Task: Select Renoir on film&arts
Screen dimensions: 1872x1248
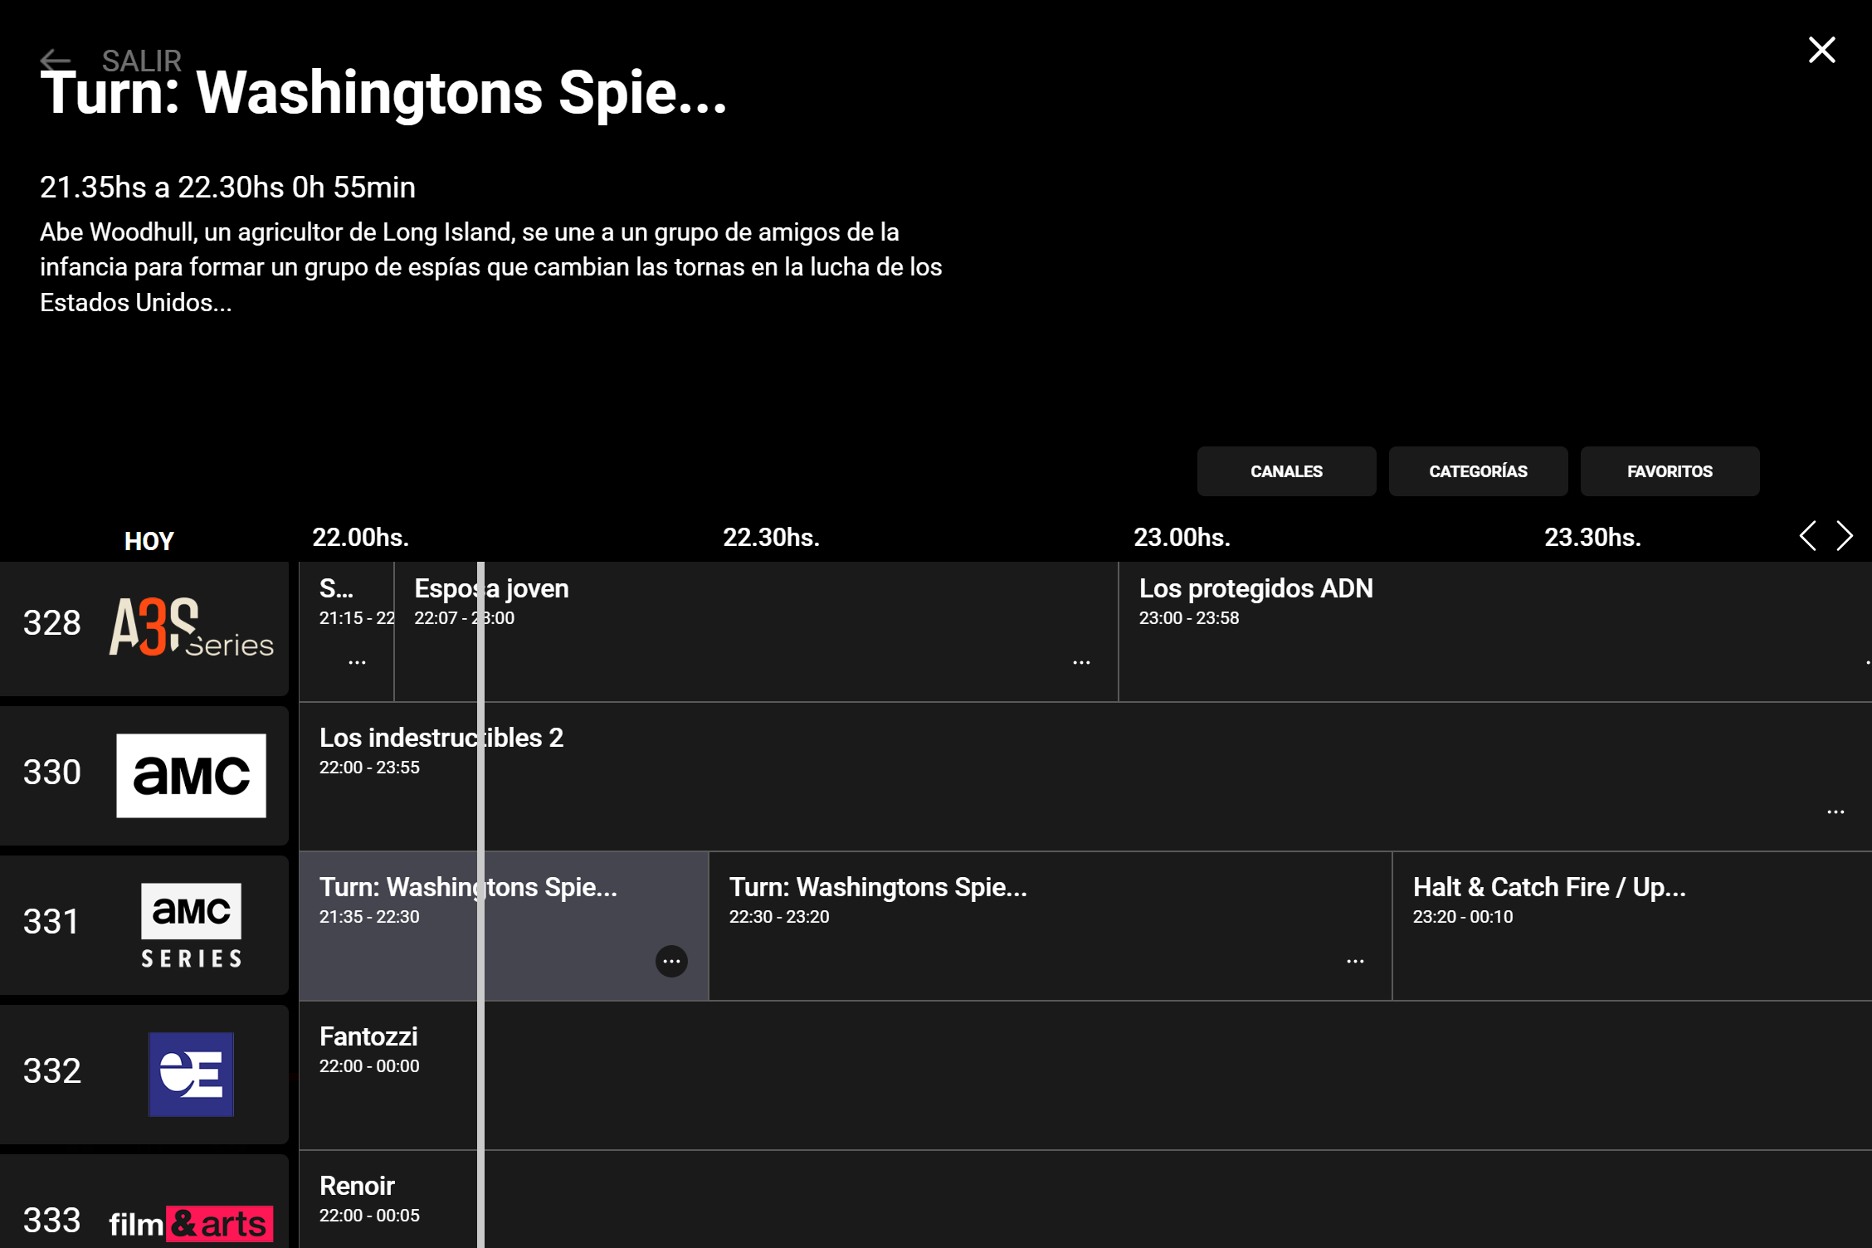Action: point(357,1187)
